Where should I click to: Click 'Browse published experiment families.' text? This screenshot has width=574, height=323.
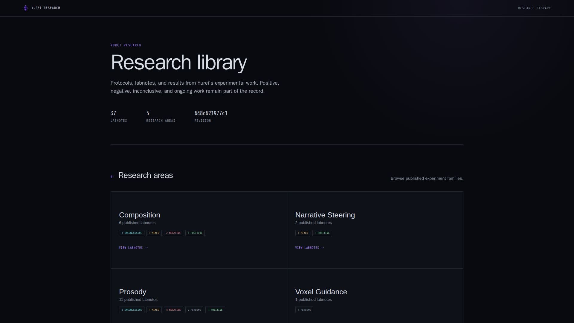(427, 179)
